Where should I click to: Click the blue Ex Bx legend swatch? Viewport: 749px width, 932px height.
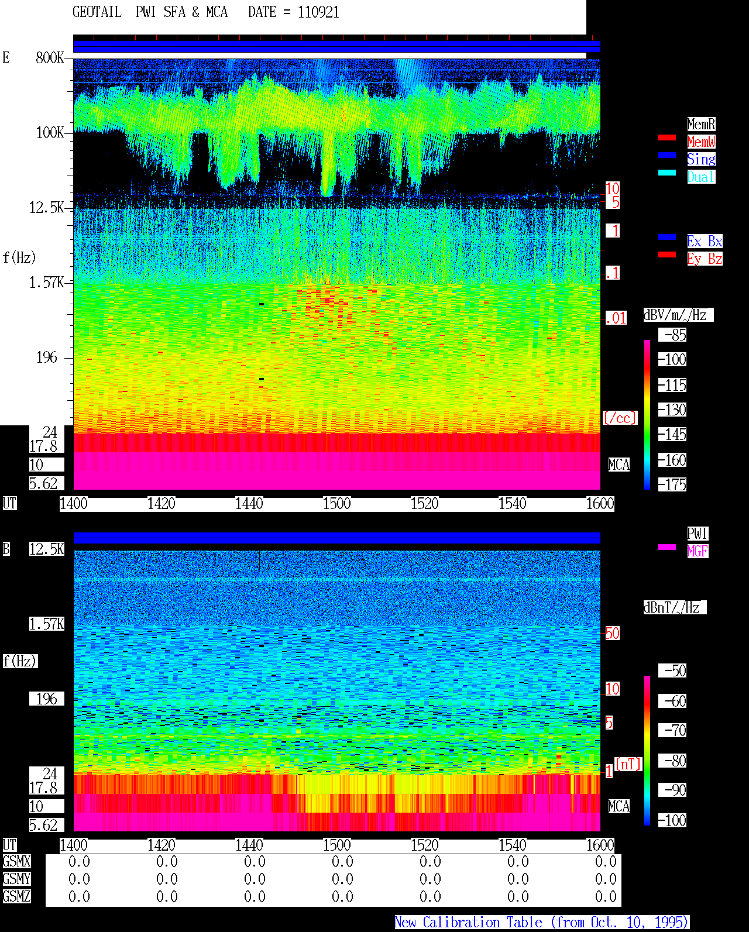pos(667,237)
